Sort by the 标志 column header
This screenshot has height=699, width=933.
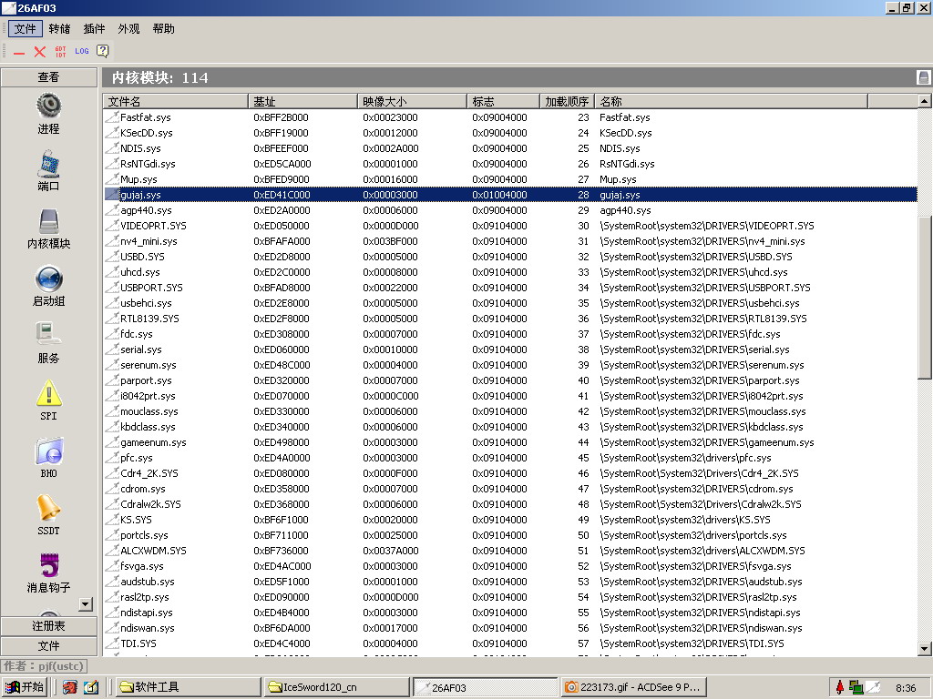click(x=503, y=102)
